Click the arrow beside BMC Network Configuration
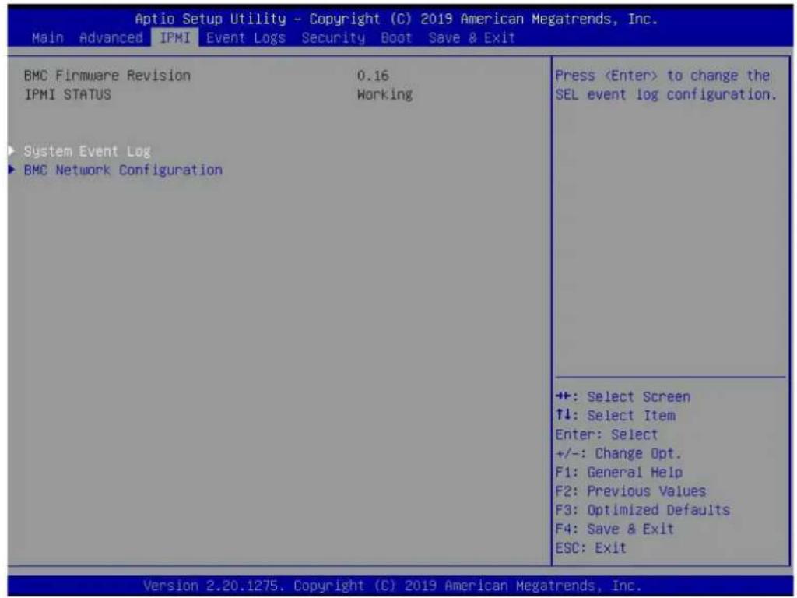 coord(12,169)
